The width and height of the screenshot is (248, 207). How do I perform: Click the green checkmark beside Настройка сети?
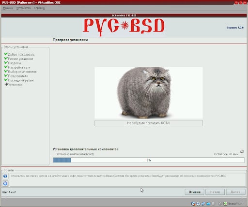[x=6, y=67]
